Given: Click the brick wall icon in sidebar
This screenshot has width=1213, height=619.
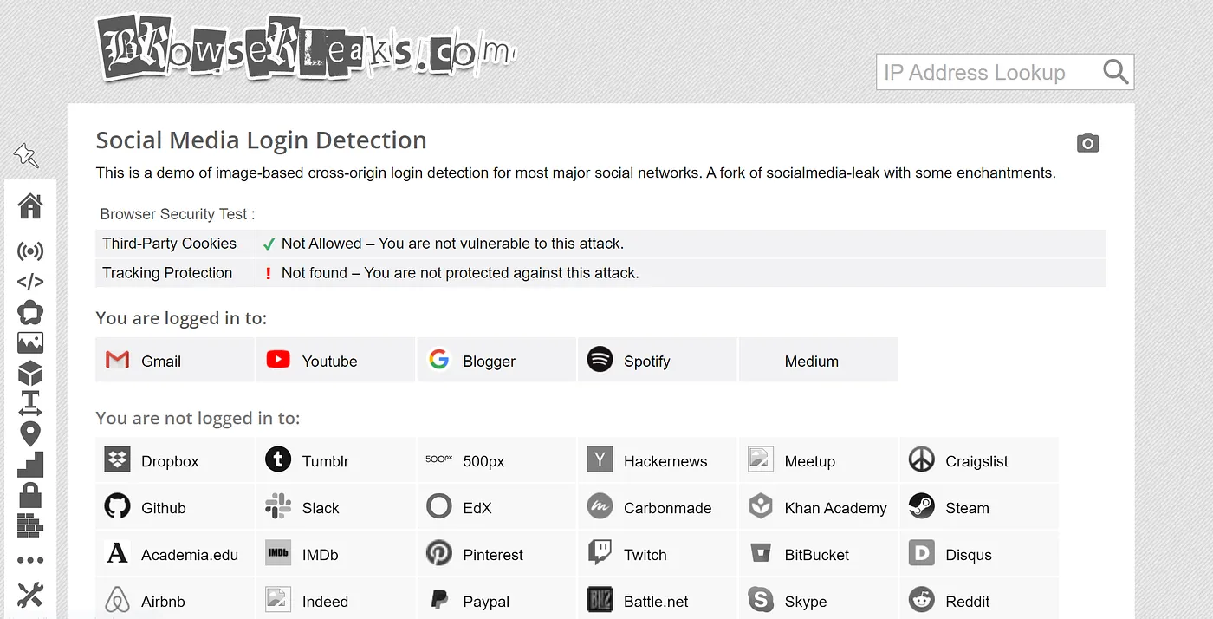Looking at the screenshot, I should point(30,525).
